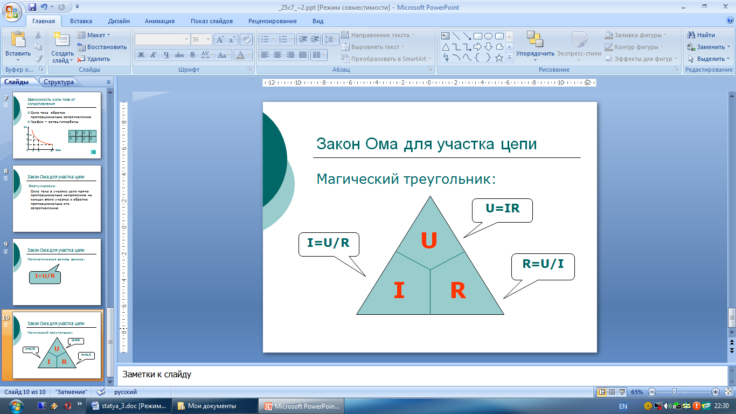Align paragraph text to the right

pyautogui.click(x=290, y=55)
